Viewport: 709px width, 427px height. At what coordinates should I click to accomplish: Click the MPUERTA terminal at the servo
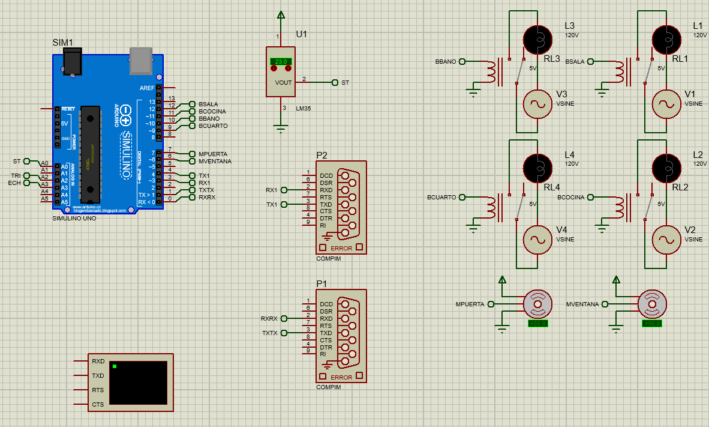coord(491,304)
